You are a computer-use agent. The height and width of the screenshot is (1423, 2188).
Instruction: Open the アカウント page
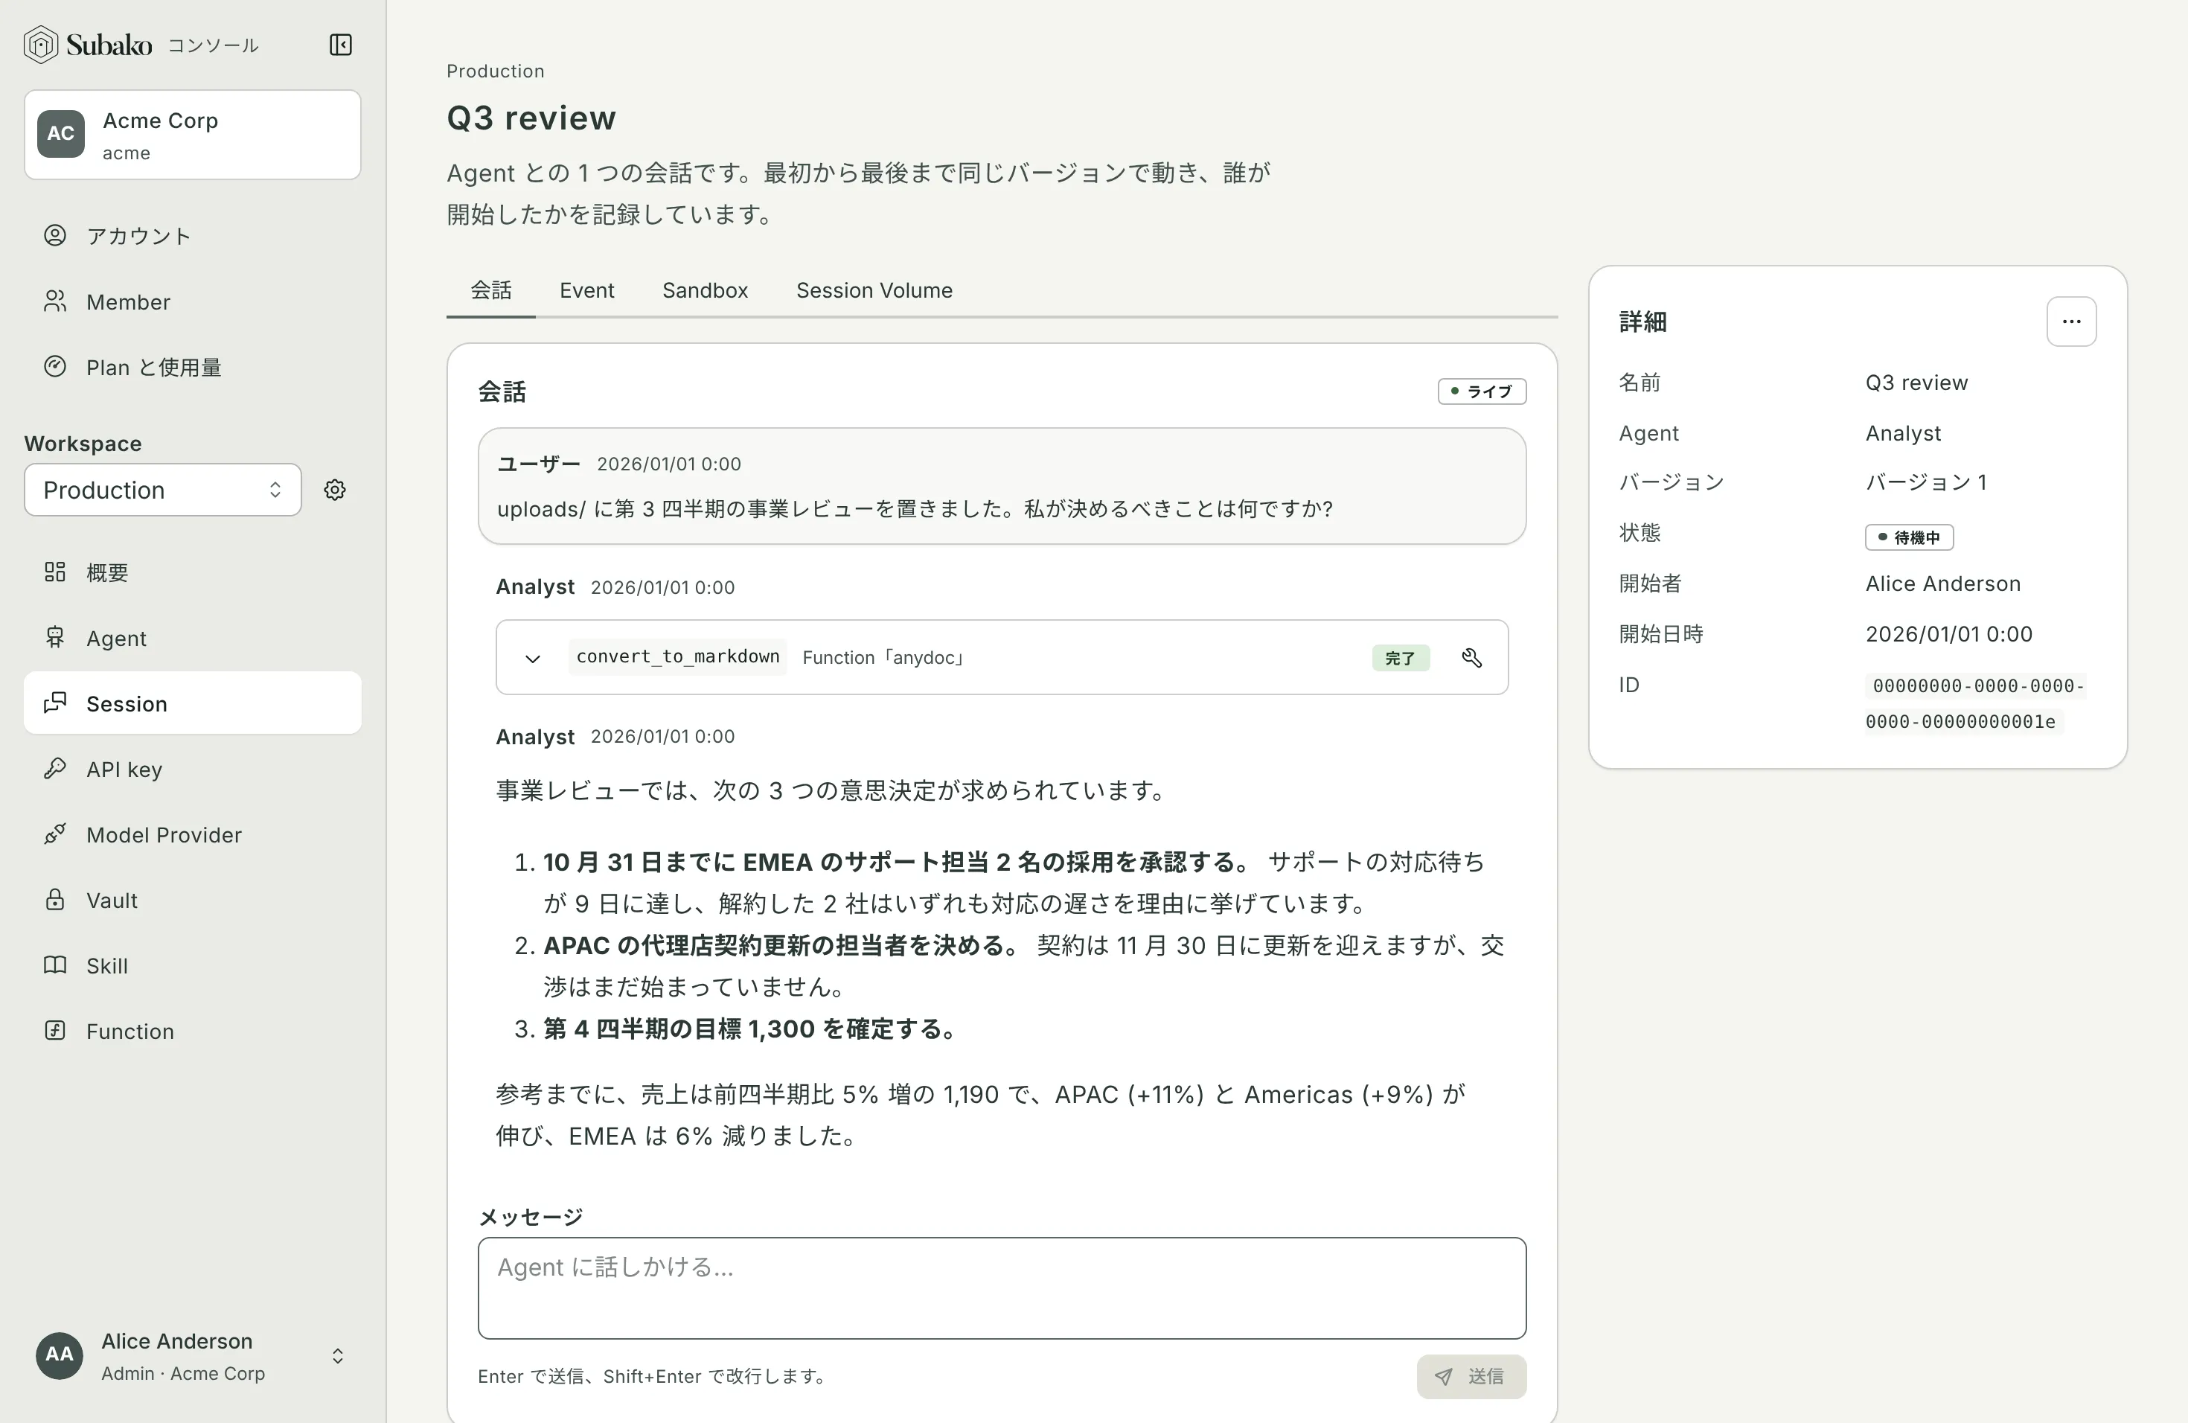192,236
